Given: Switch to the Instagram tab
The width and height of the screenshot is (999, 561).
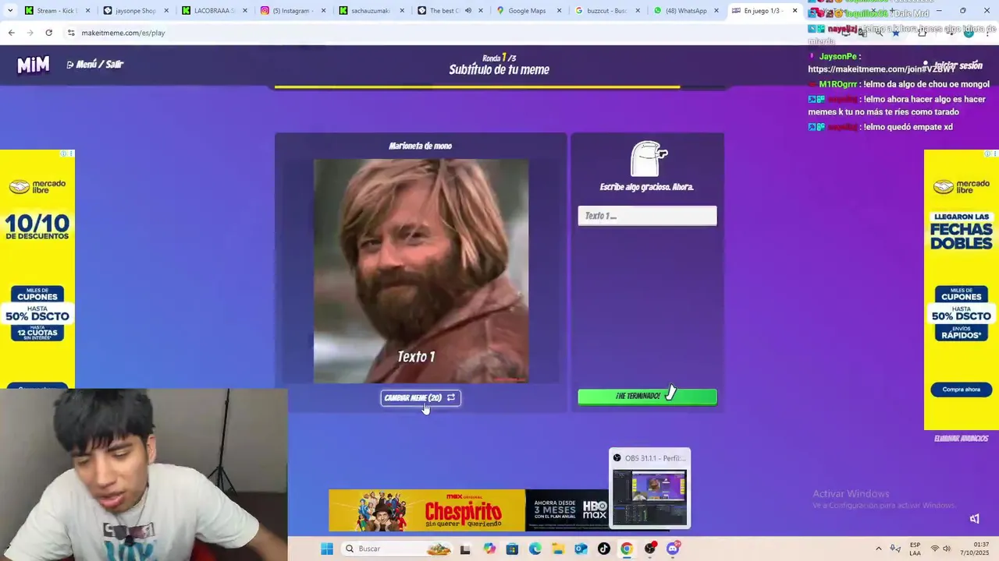Looking at the screenshot, I should coord(293,11).
